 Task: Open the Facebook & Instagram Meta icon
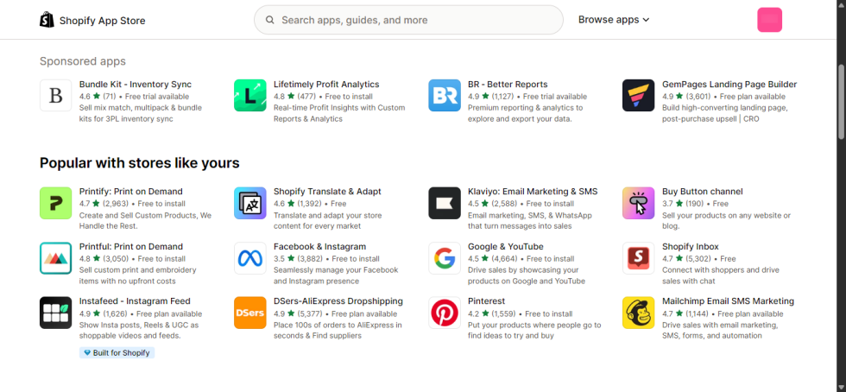pyautogui.click(x=250, y=258)
